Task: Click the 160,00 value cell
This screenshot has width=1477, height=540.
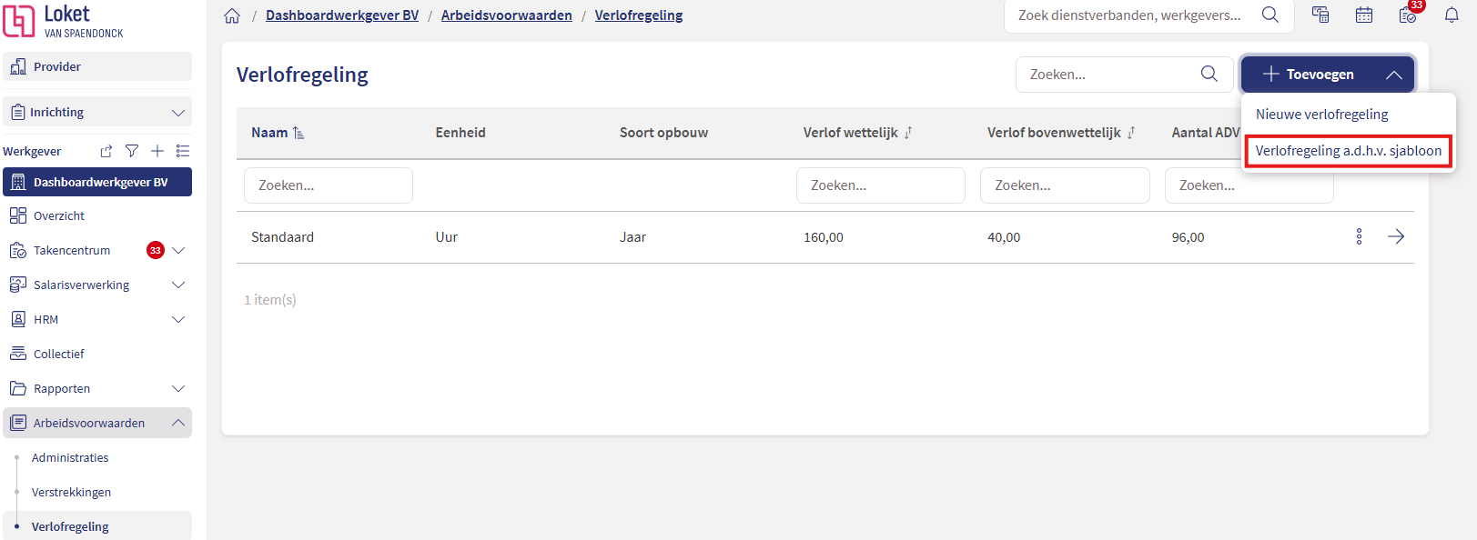Action: pos(824,237)
